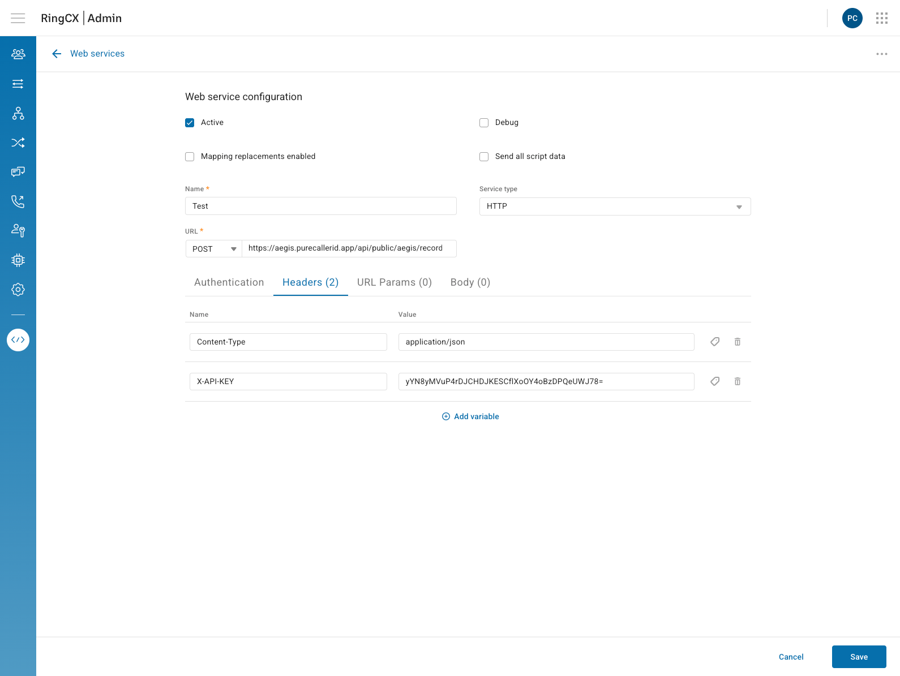The width and height of the screenshot is (900, 676).
Task: Switch to the Body (0) tab
Action: point(470,282)
